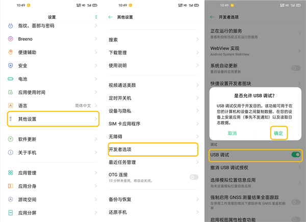The image size is (306, 222).
Task: Toggle the 系统自动更新 switch
Action: pyautogui.click(x=295, y=68)
